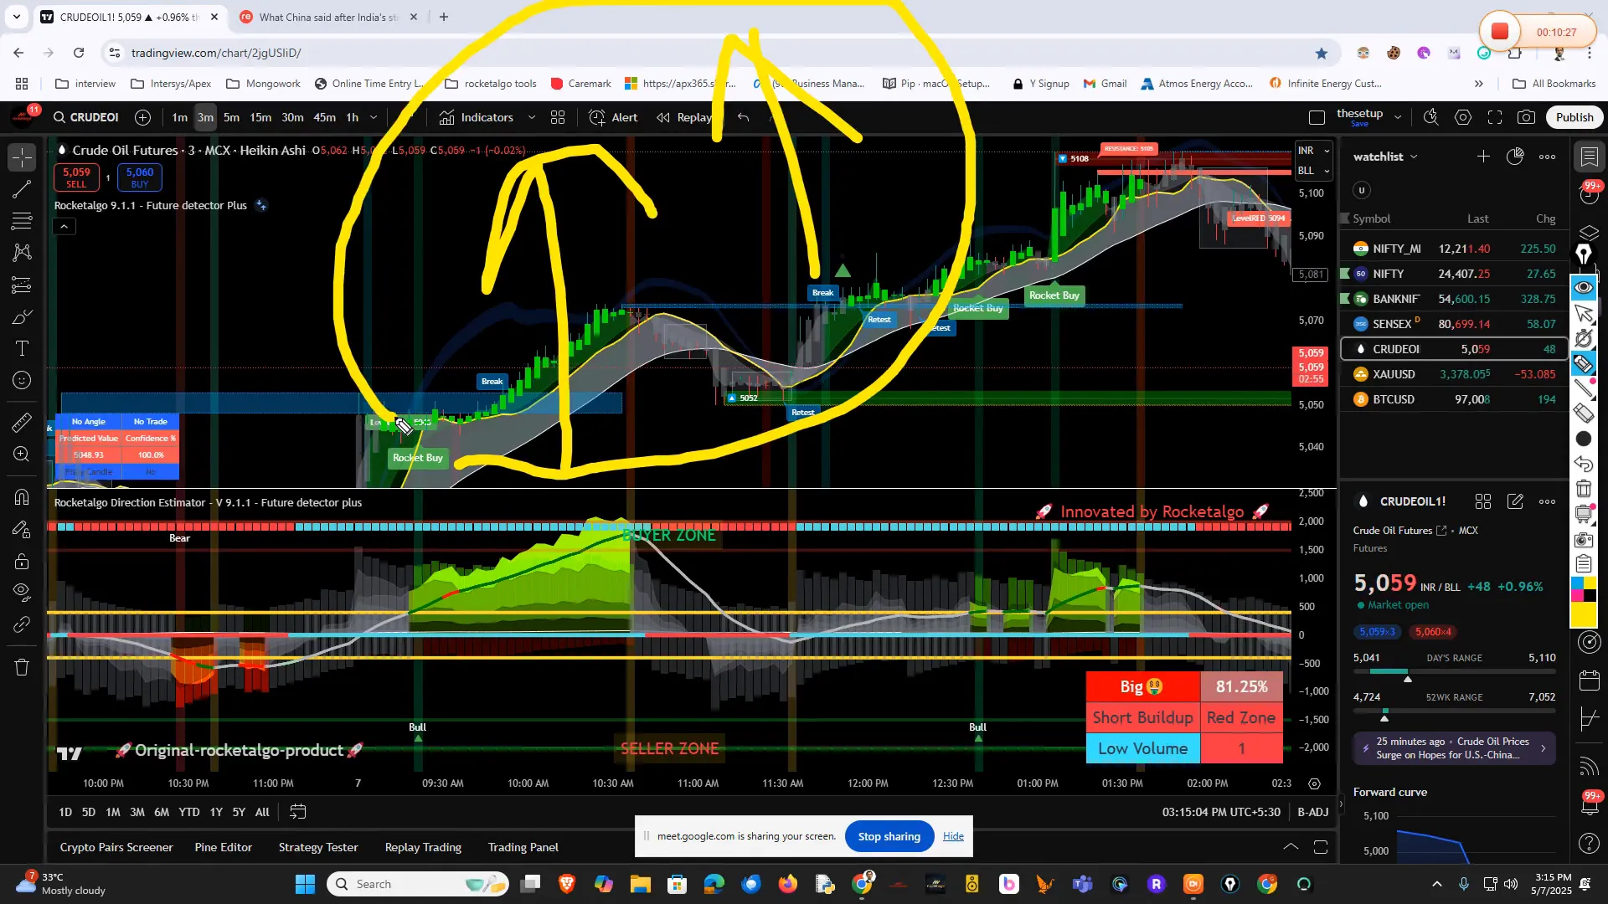
Task: Choose the 1D date range
Action: click(x=65, y=812)
